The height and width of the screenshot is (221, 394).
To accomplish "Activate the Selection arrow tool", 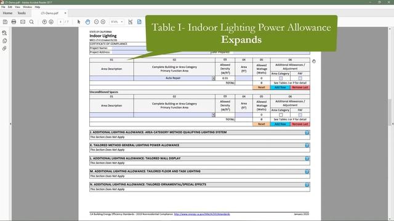I will click(79, 22).
